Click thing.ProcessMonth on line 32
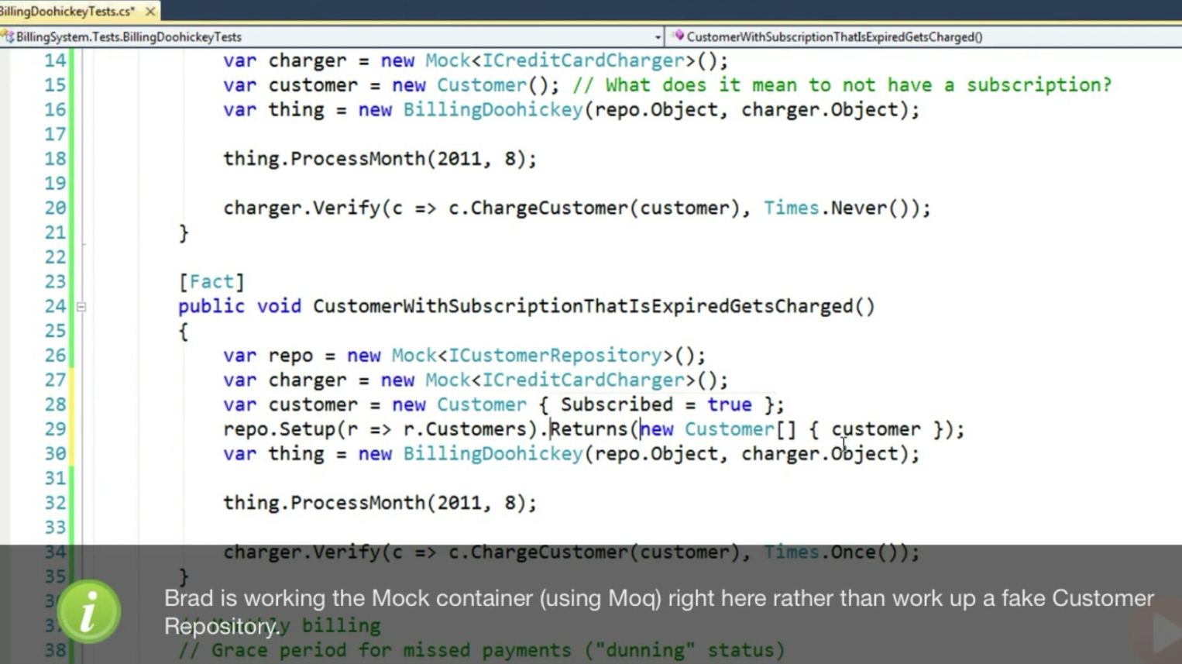This screenshot has width=1182, height=664. pyautogui.click(x=324, y=502)
